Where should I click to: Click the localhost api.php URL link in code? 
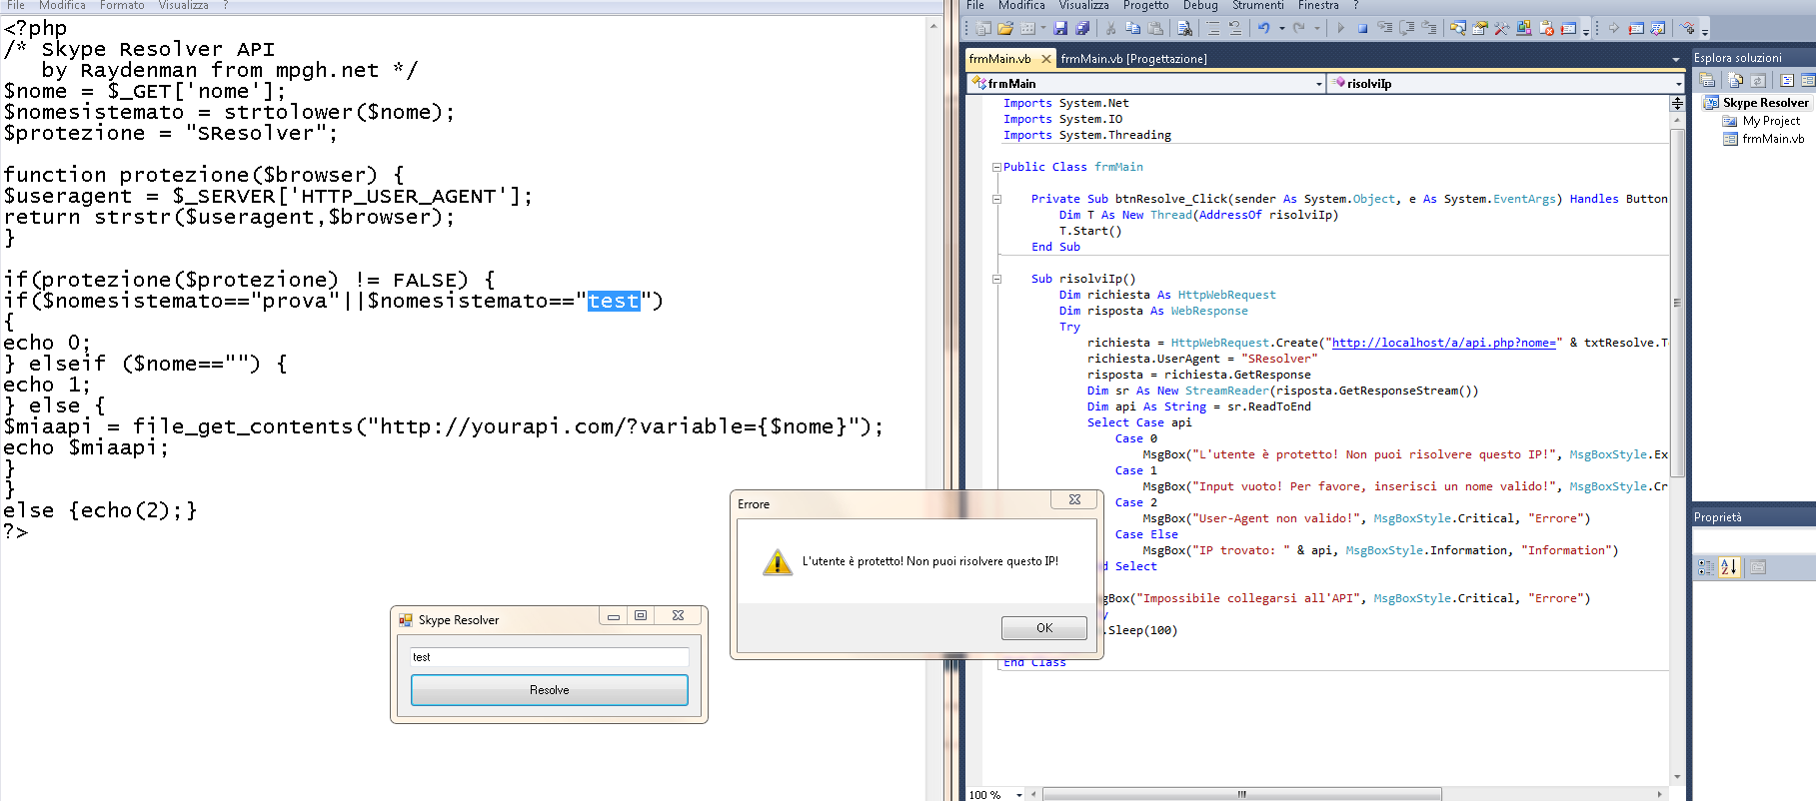click(x=1443, y=343)
